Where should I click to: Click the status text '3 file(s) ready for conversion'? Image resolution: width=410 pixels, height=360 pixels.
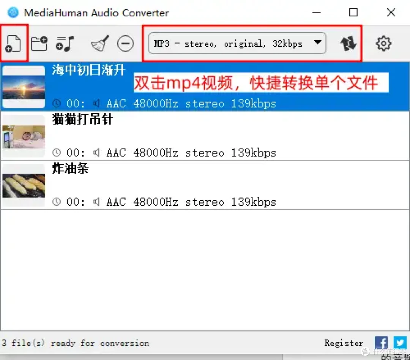point(75,343)
